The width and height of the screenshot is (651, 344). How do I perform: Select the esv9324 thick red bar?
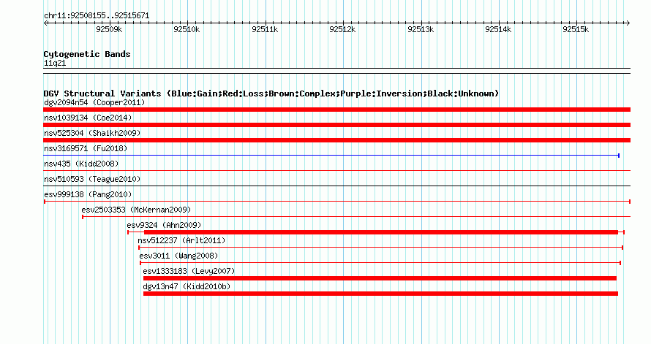point(380,232)
